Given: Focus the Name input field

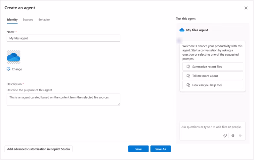Looking at the screenshot, I should (x=63, y=38).
